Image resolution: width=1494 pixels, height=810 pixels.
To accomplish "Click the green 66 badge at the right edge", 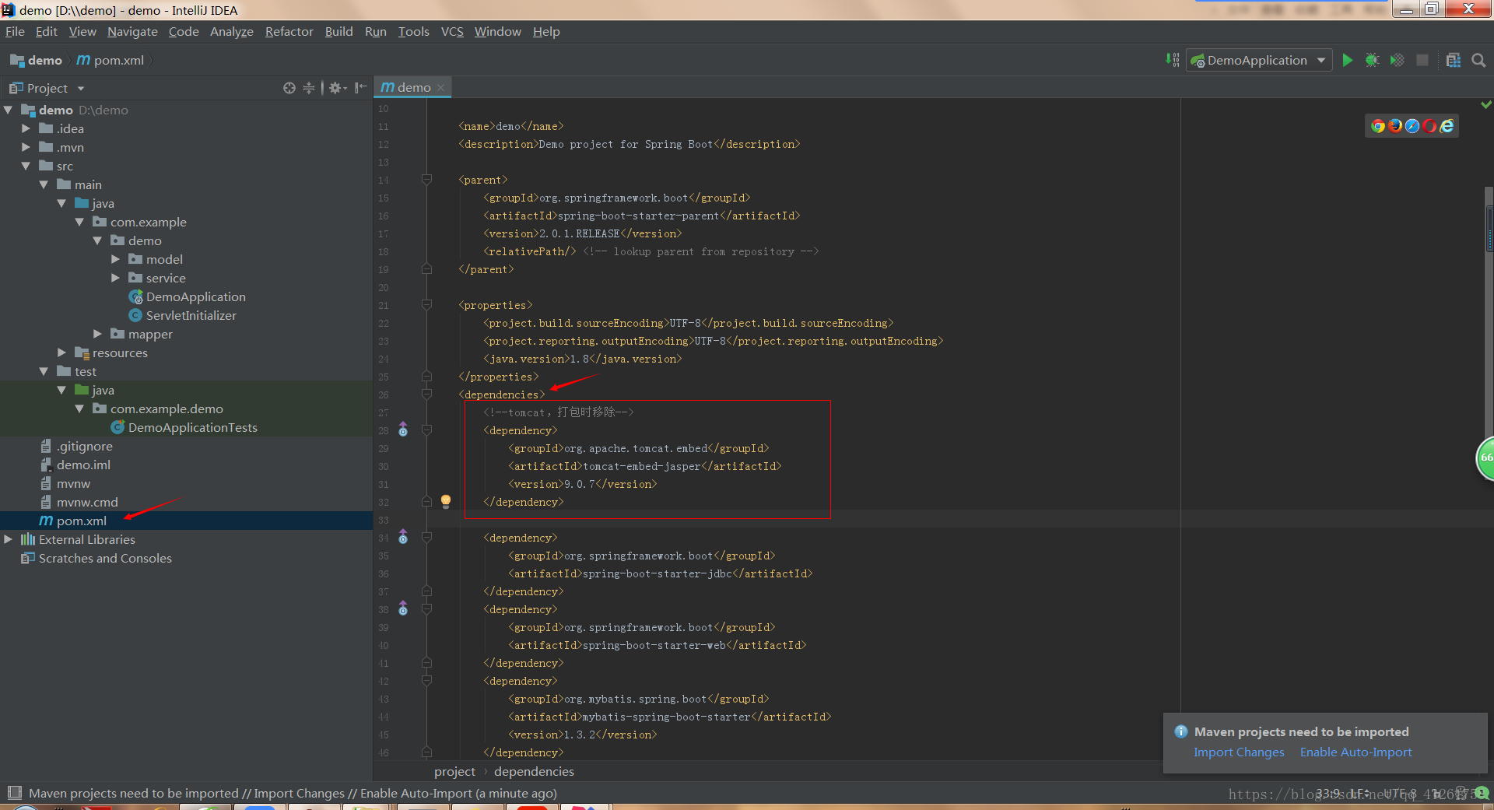I will point(1485,458).
